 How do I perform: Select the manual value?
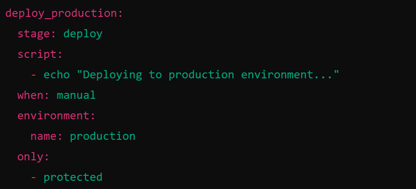coord(76,95)
